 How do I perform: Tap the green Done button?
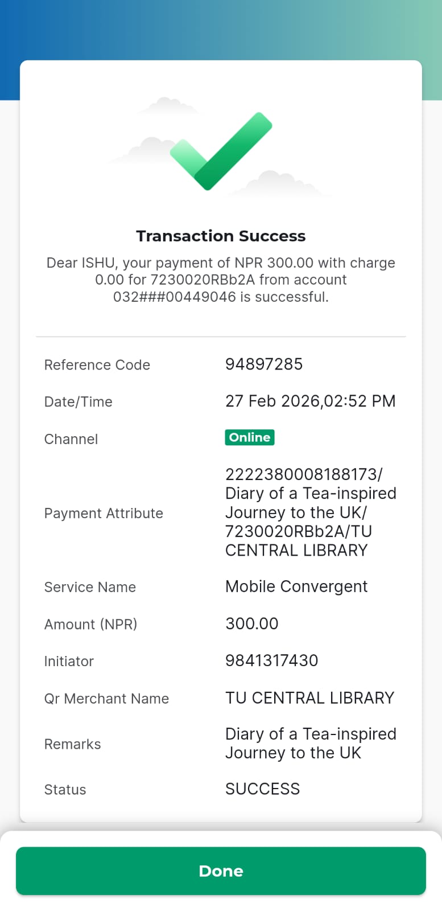(221, 871)
